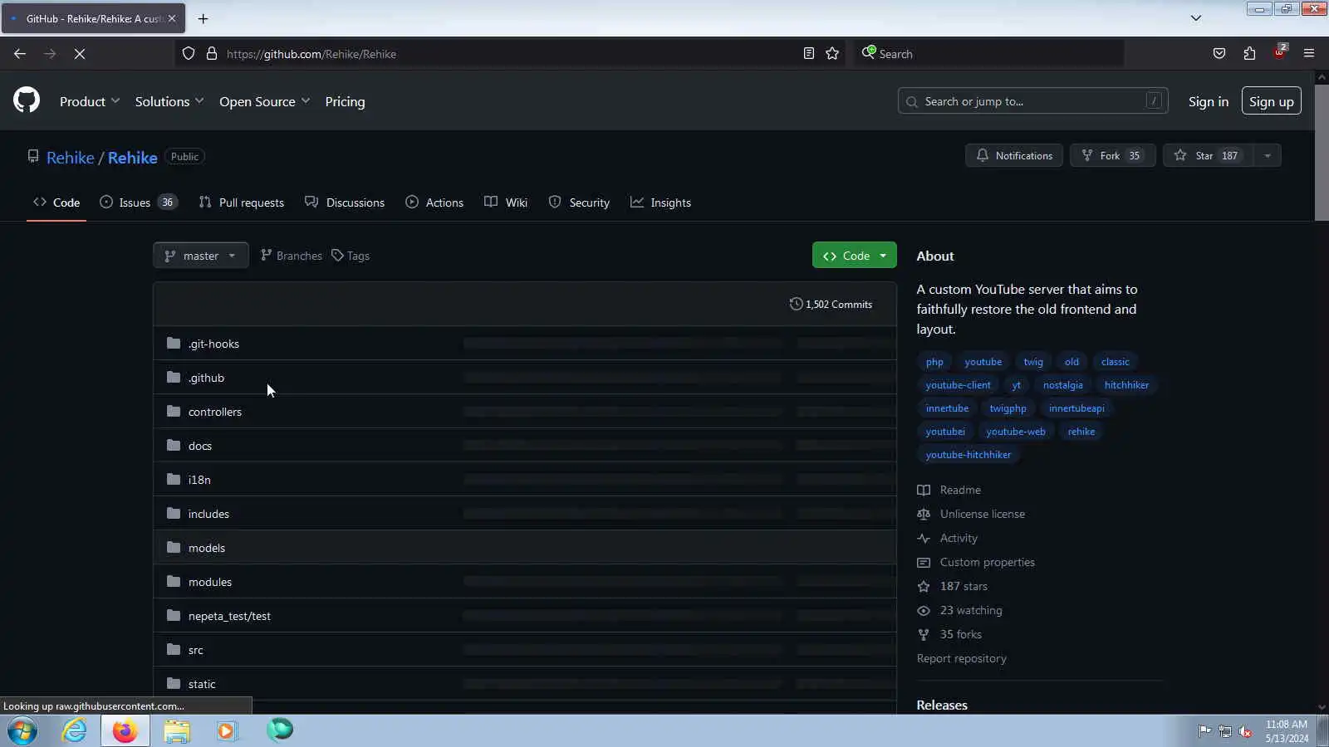This screenshot has width=1329, height=747.
Task: Open the Actions tab
Action: point(434,203)
